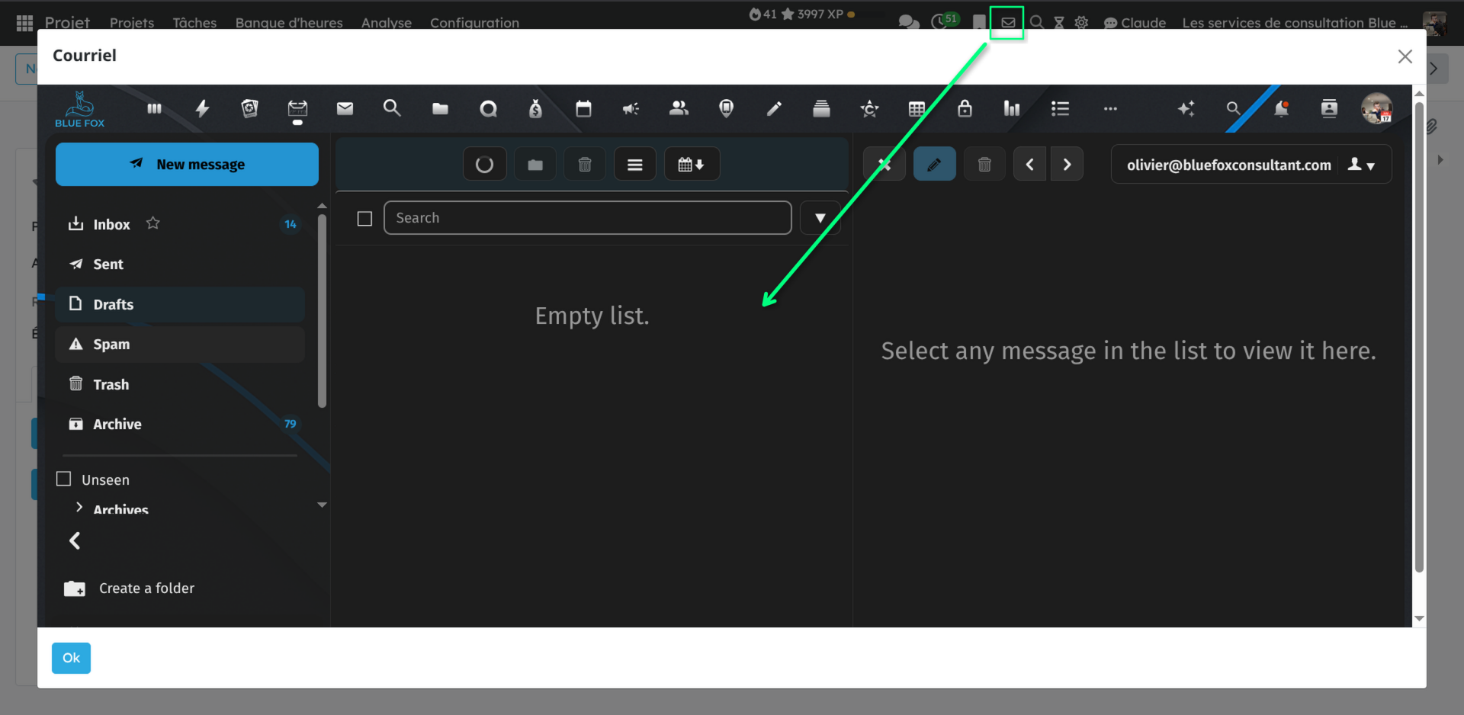Open the search options dropdown arrow
Image resolution: width=1464 pixels, height=715 pixels.
click(x=820, y=219)
